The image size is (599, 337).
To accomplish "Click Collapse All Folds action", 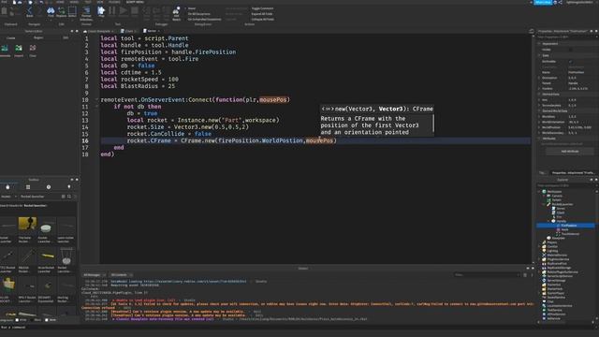I will 262,19.
